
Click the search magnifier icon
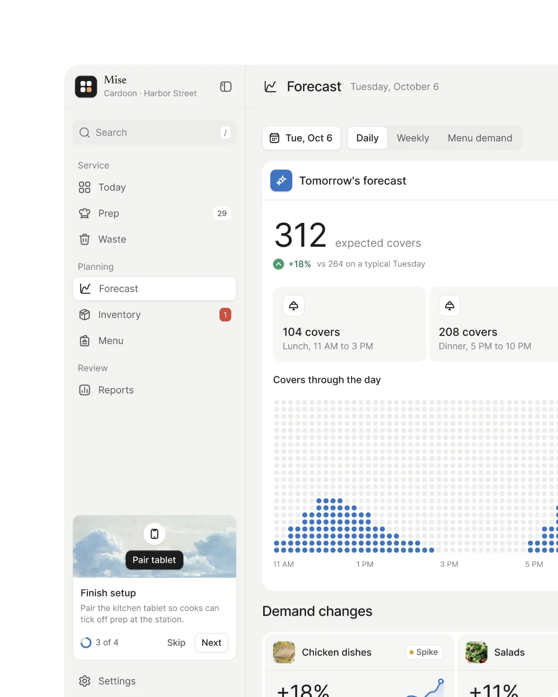point(85,132)
